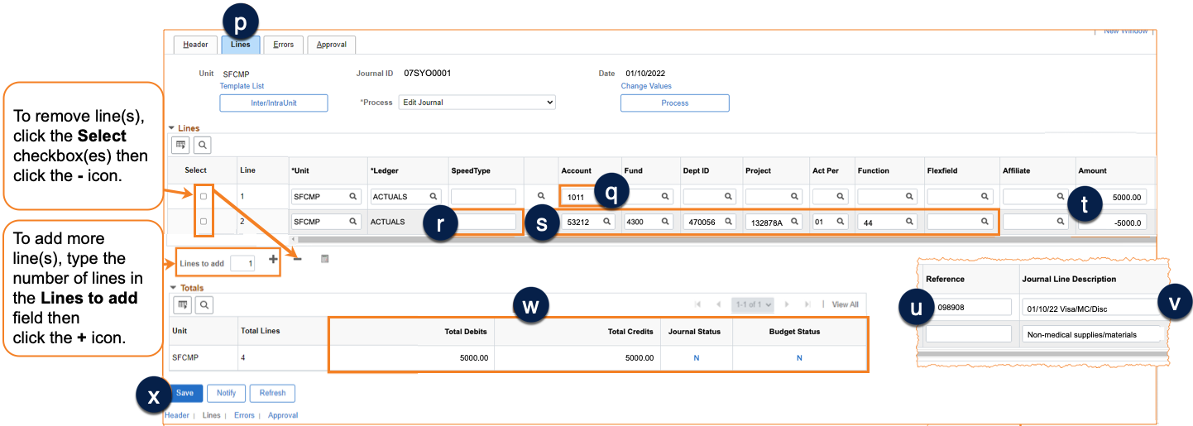Click the SpeedType lookup magnifier in line 1
Viewport: 1193px width, 426px height.
click(540, 197)
